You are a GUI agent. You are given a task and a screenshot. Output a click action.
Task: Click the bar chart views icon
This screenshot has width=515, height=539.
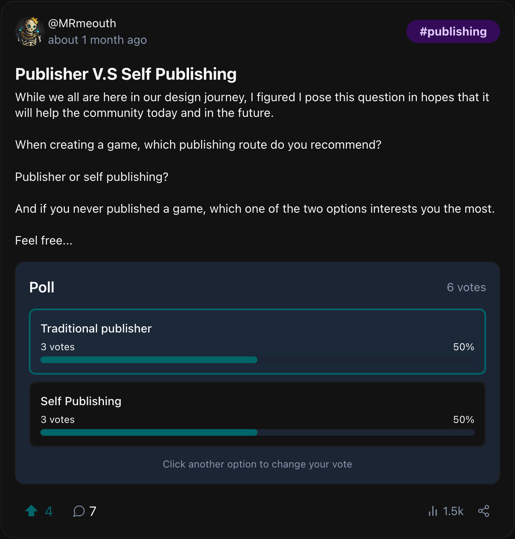click(x=432, y=511)
